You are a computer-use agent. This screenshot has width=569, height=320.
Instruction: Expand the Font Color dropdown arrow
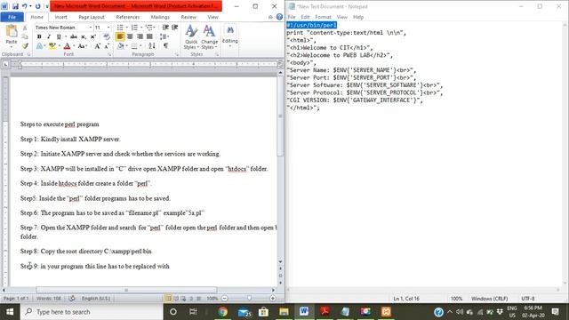click(x=74, y=46)
